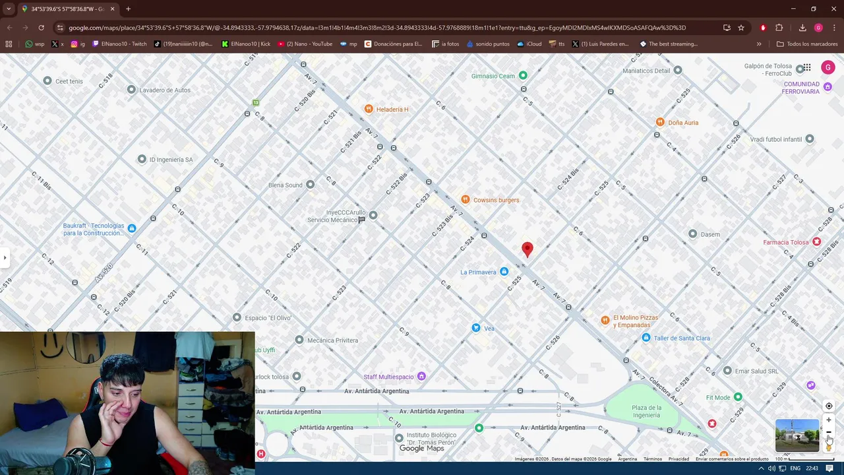Viewport: 844px width, 475px height.
Task: Open the taskbar volume control
Action: coord(771,468)
